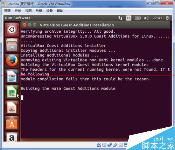
Task: Open the 热键 menu
Action: [x=39, y=11]
